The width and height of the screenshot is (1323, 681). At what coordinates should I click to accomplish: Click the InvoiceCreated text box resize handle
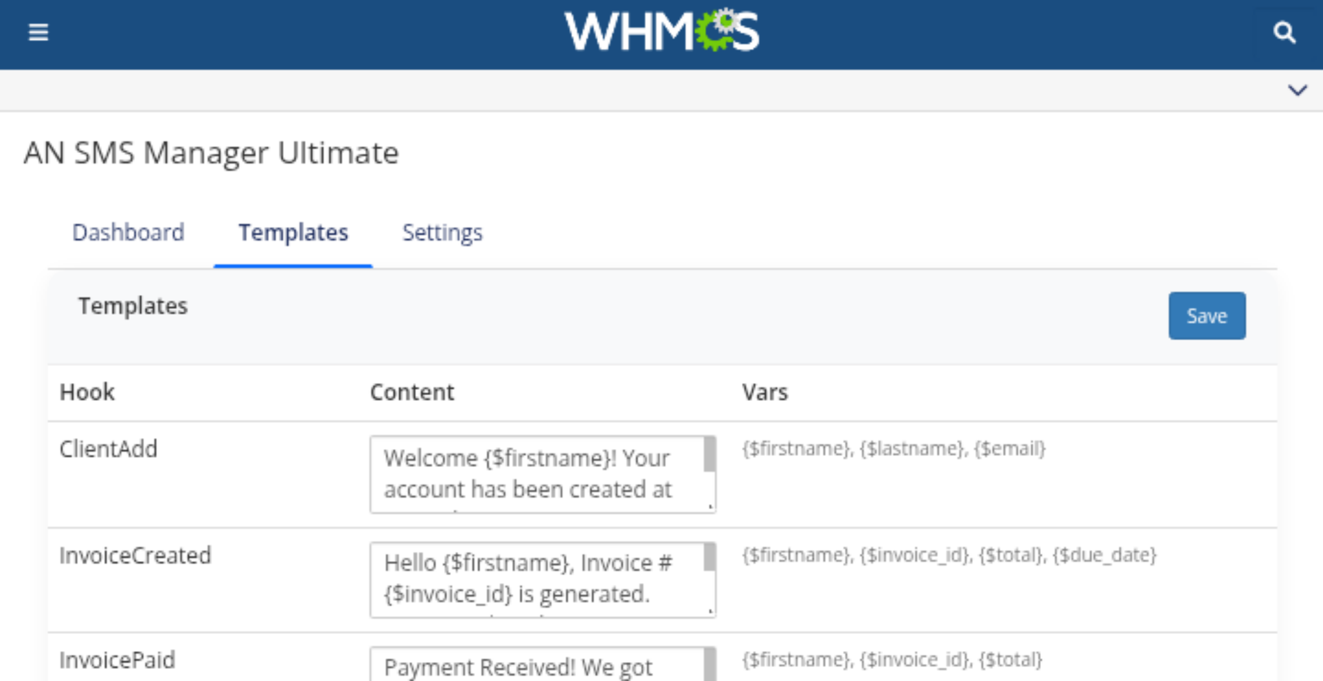pyautogui.click(x=710, y=611)
